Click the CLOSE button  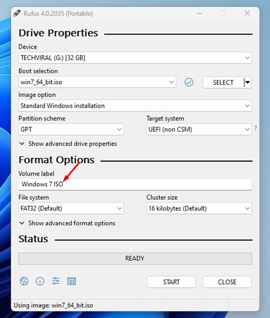pyautogui.click(x=227, y=282)
